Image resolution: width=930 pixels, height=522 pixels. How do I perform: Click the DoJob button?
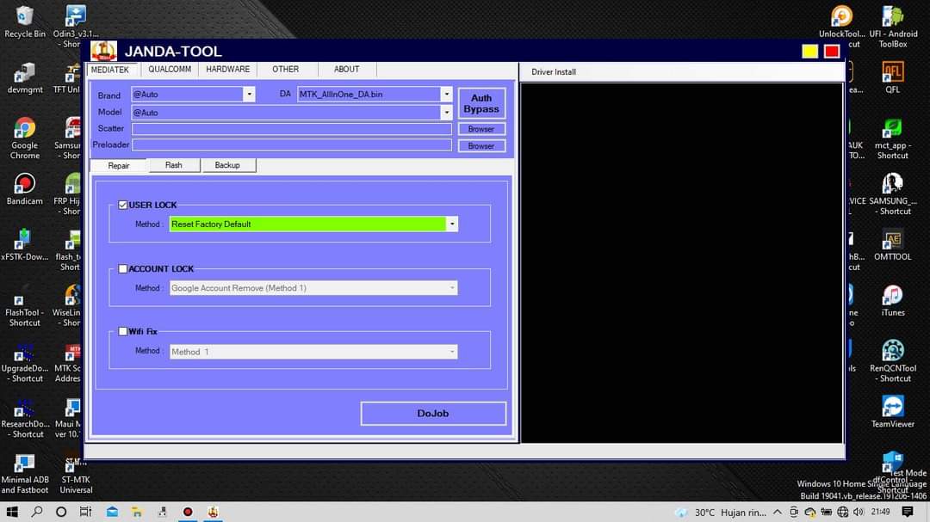pyautogui.click(x=433, y=414)
